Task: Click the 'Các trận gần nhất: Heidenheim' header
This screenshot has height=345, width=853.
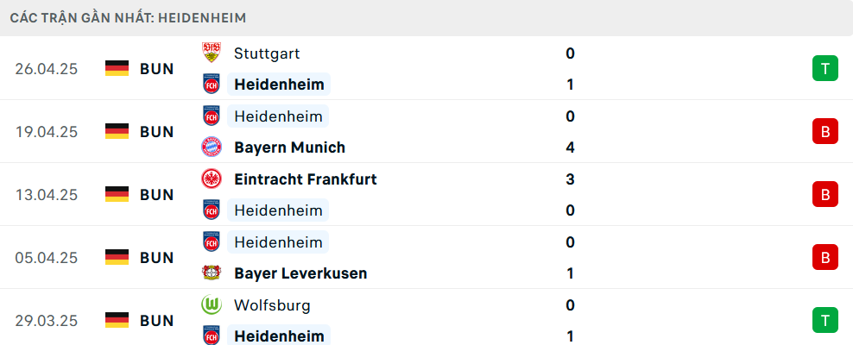Action: click(x=128, y=18)
